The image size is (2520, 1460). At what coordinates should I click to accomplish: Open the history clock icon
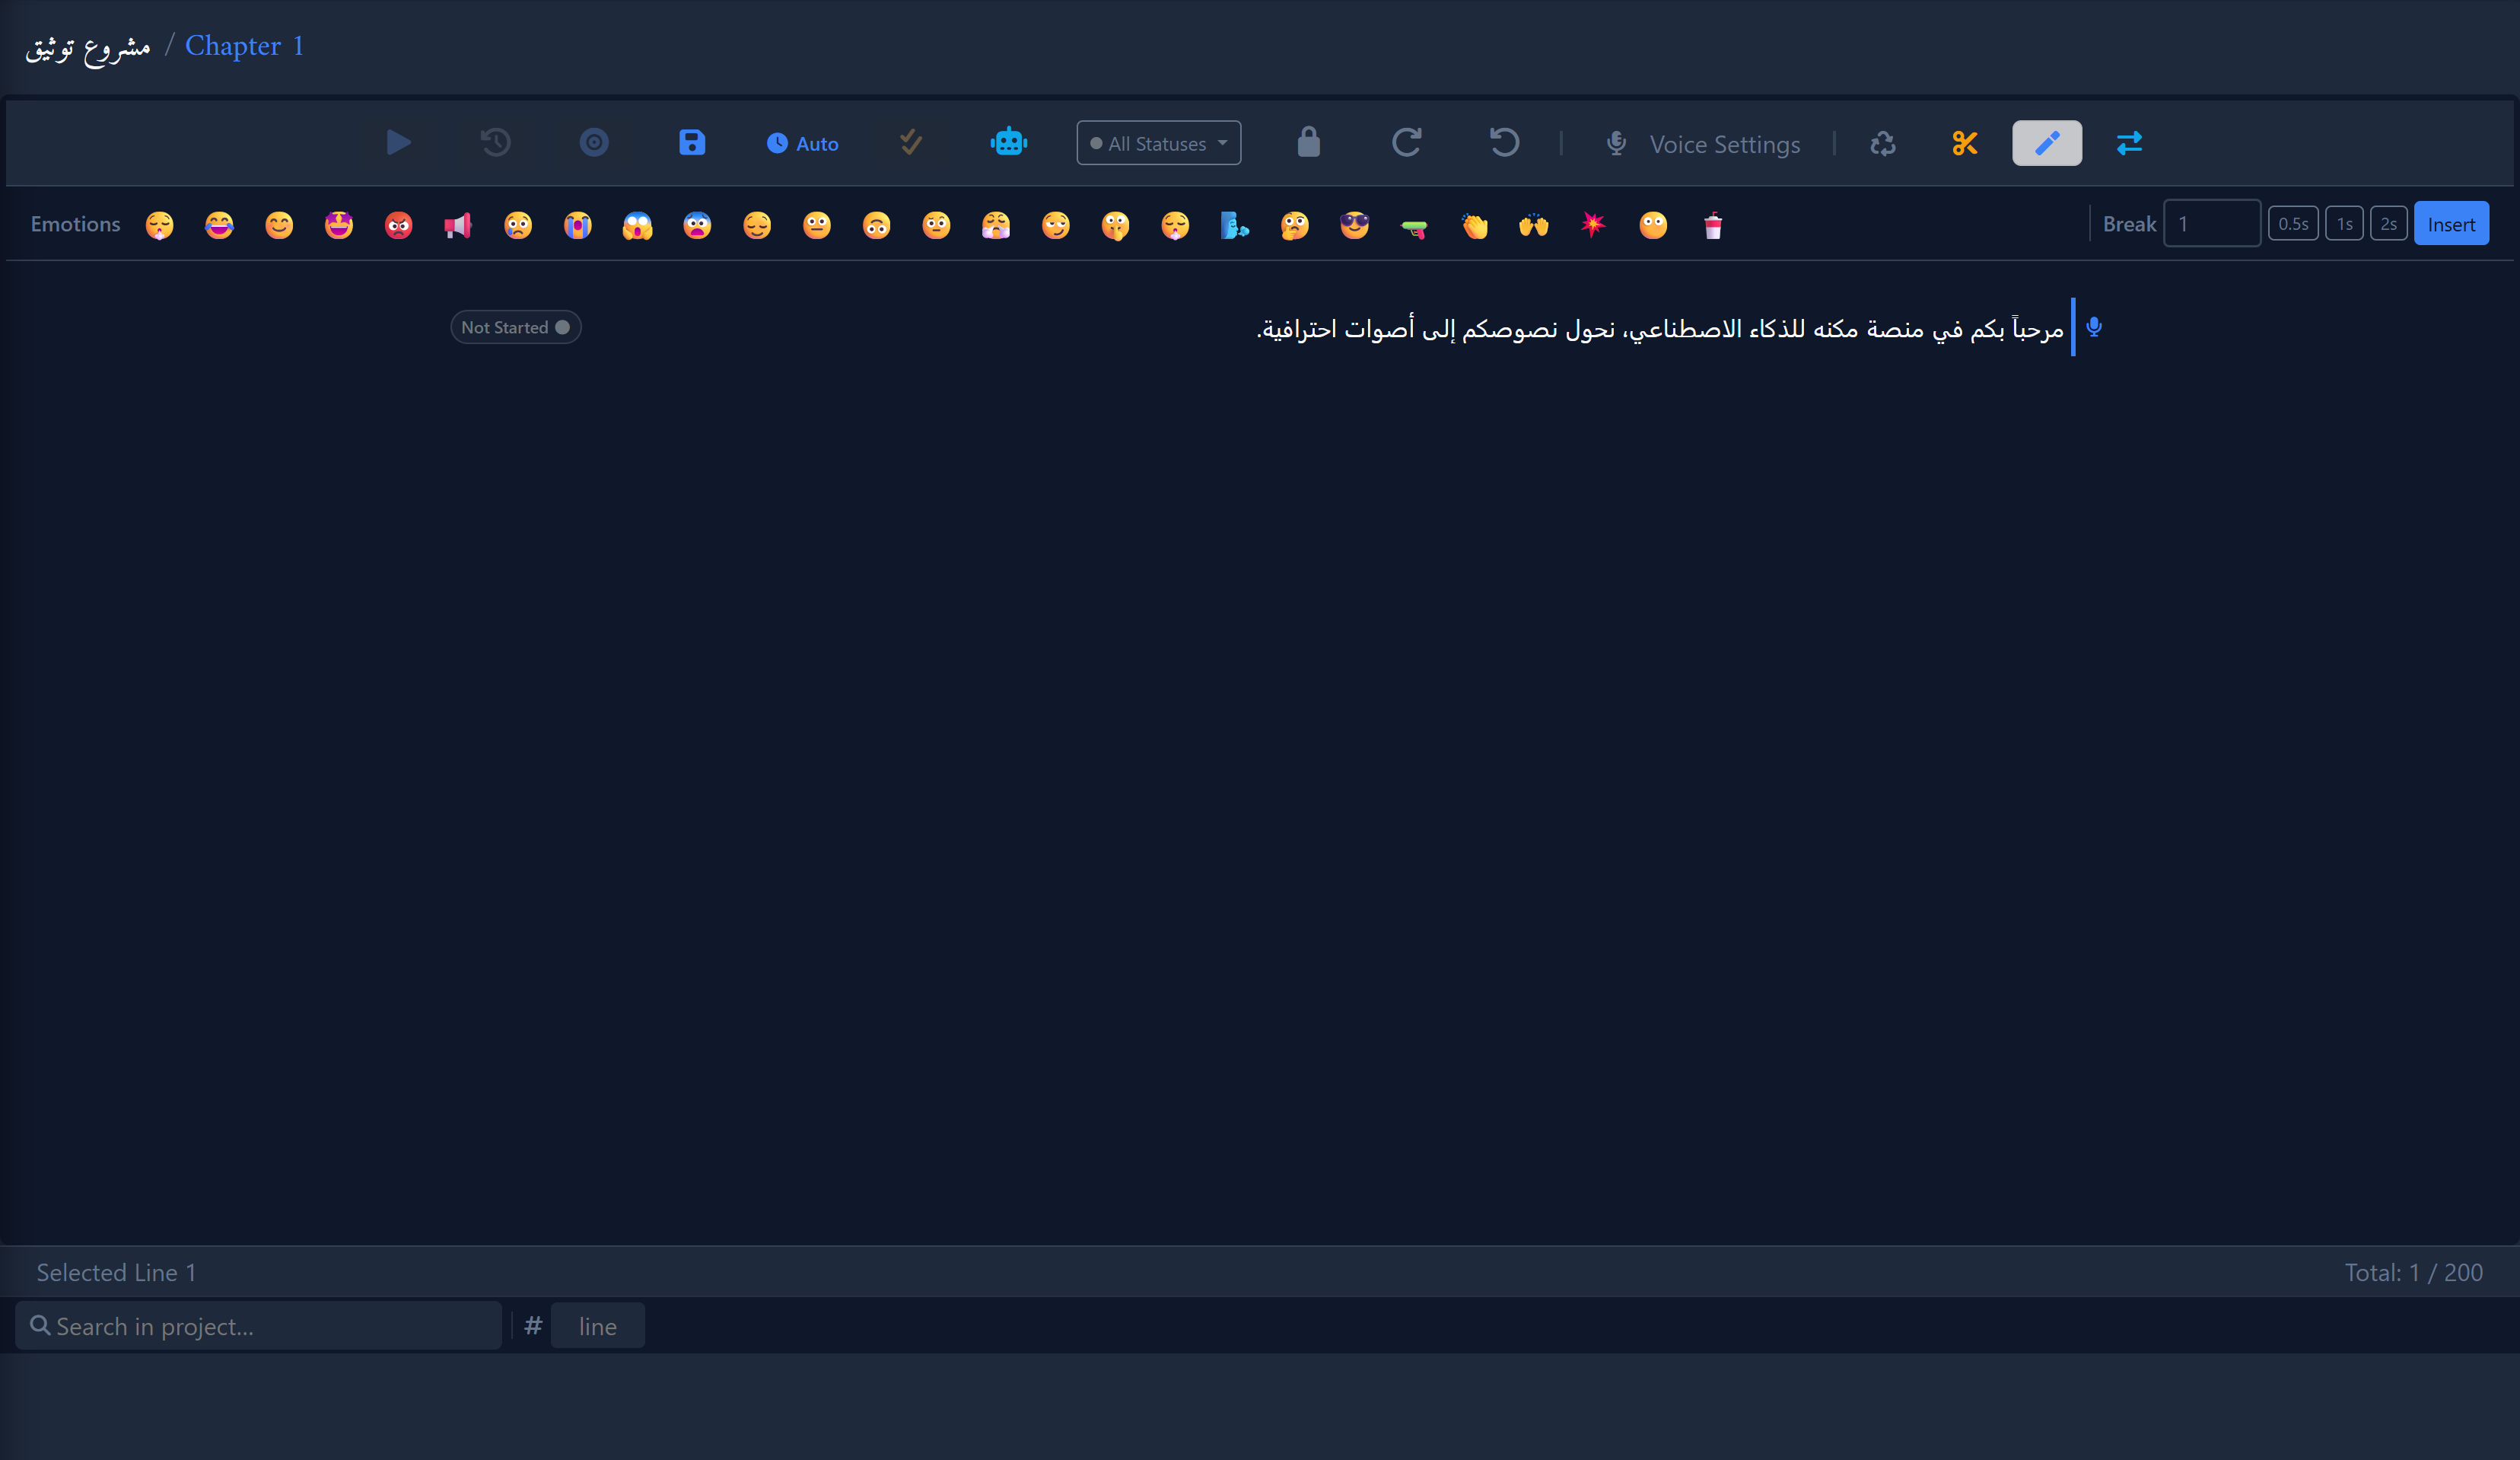click(x=496, y=143)
